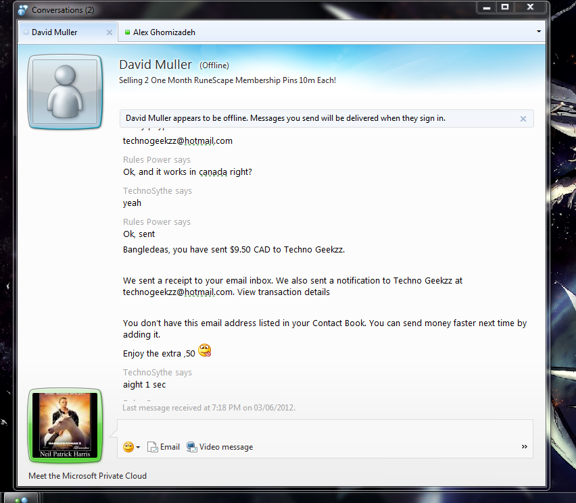Click the Video message button

tap(220, 447)
